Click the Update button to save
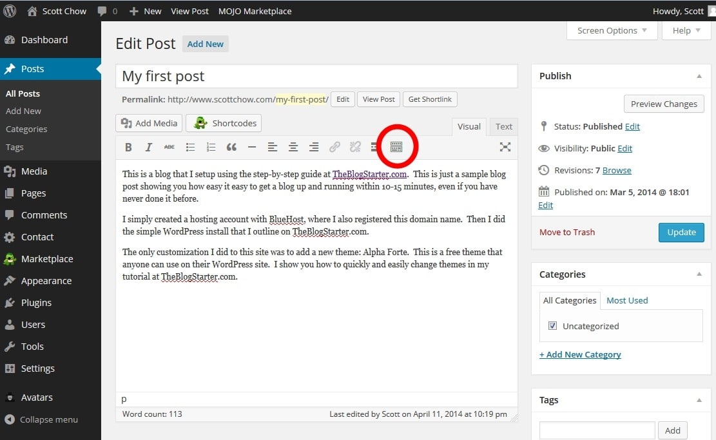716x440 pixels. [681, 232]
